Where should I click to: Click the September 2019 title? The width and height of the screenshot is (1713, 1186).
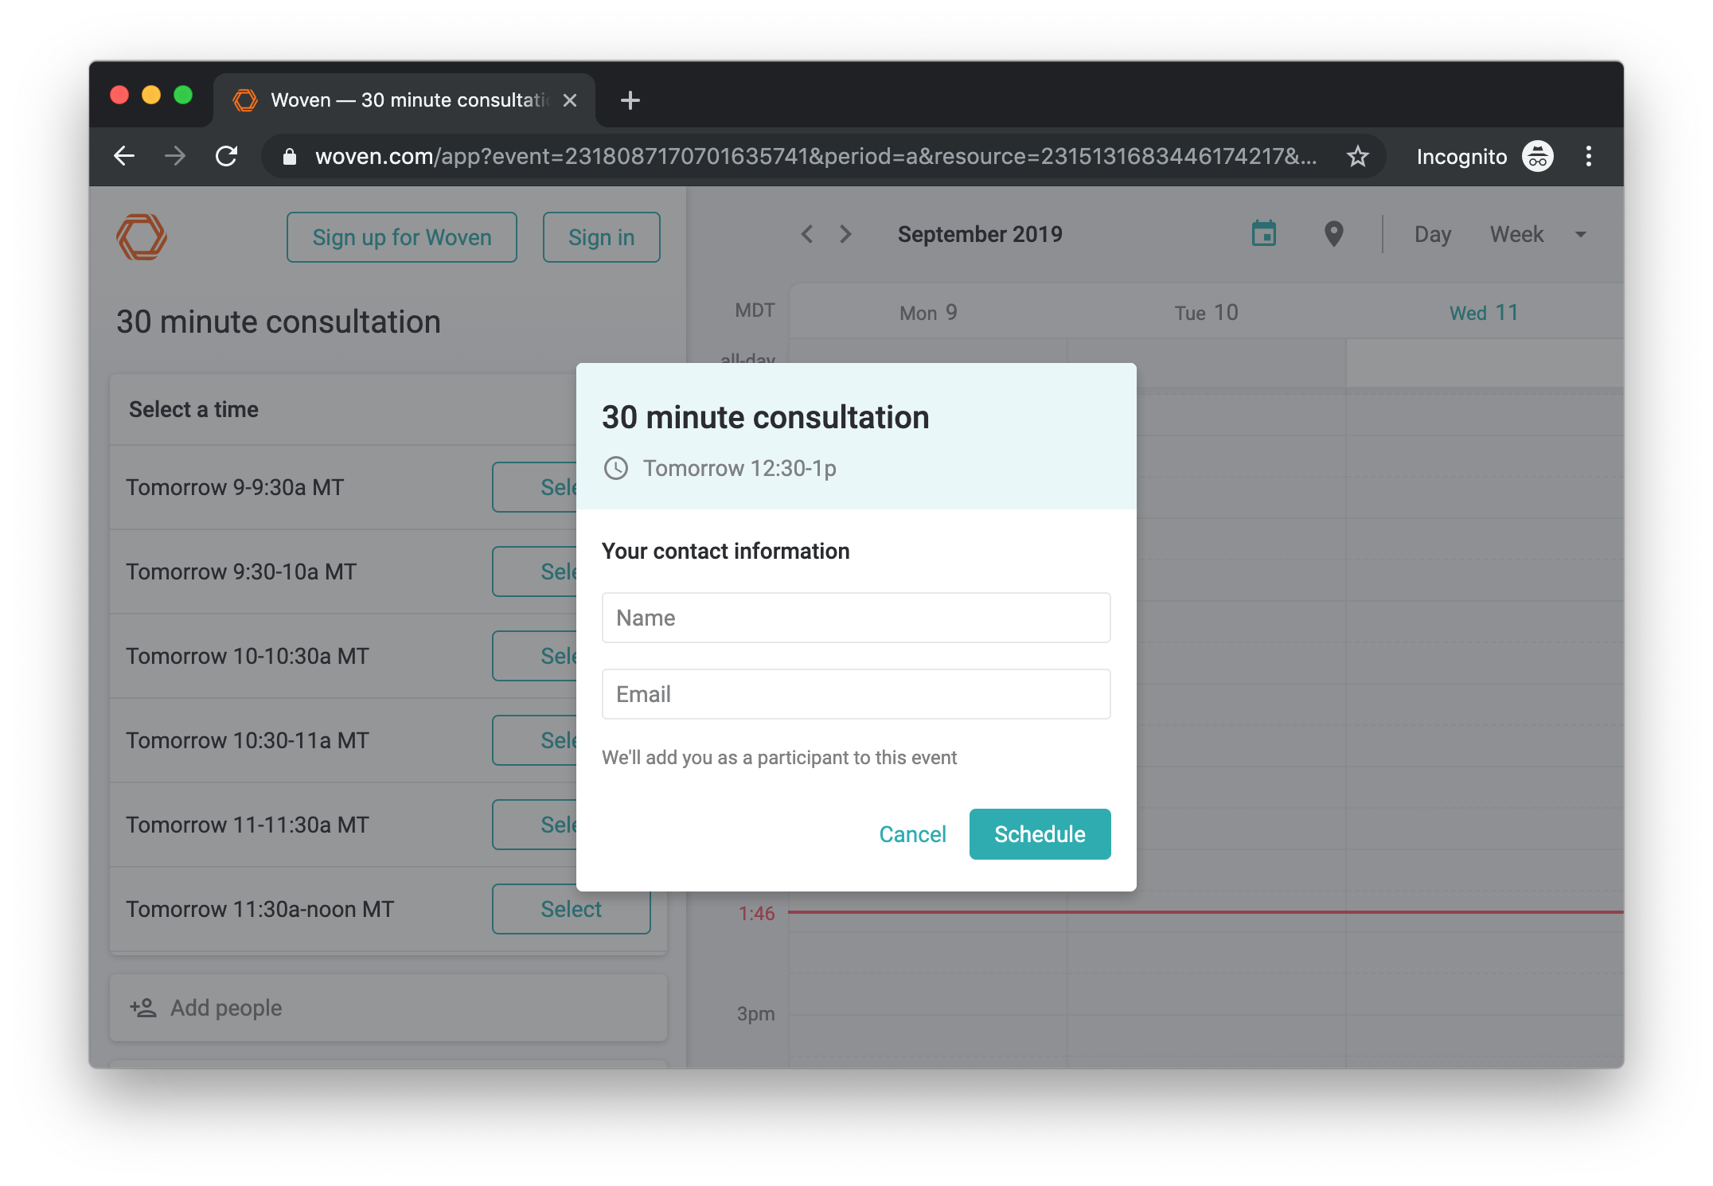click(980, 234)
